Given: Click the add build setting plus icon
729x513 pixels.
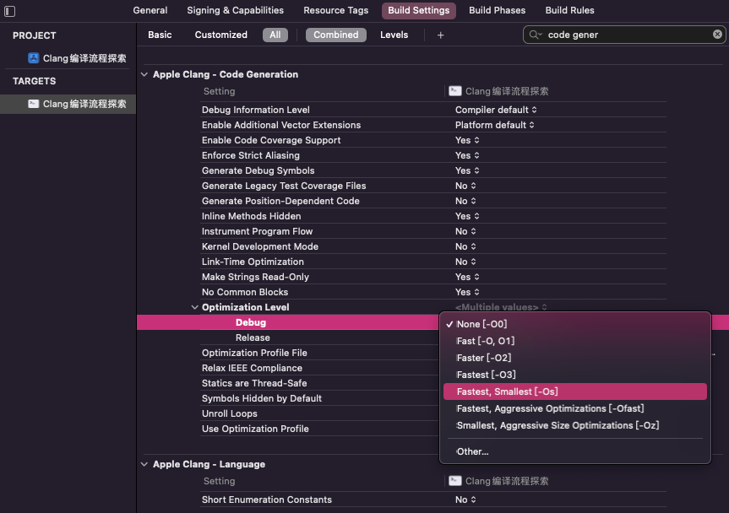Looking at the screenshot, I should (440, 35).
